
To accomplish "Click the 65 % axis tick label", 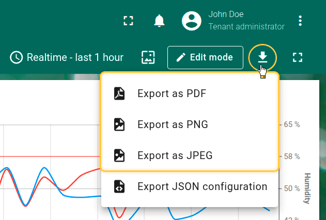I will [292, 124].
